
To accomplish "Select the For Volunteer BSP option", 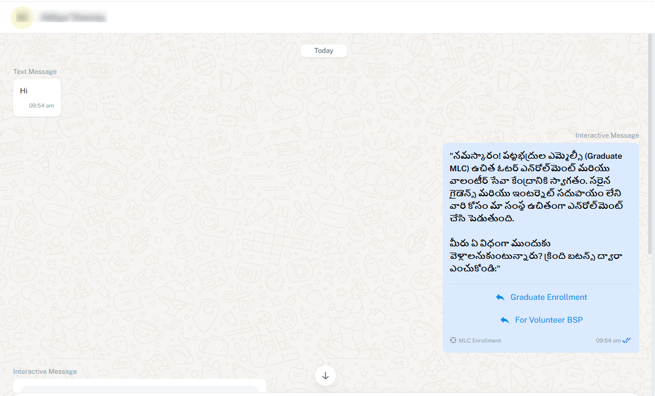I will tap(541, 320).
